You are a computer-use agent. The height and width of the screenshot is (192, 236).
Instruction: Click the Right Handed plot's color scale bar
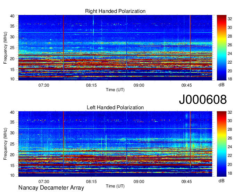[221, 48]
